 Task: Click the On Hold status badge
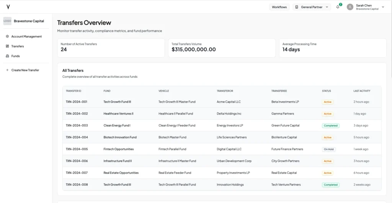pyautogui.click(x=328, y=149)
